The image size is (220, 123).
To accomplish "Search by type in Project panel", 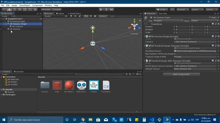I will pos(126,74).
